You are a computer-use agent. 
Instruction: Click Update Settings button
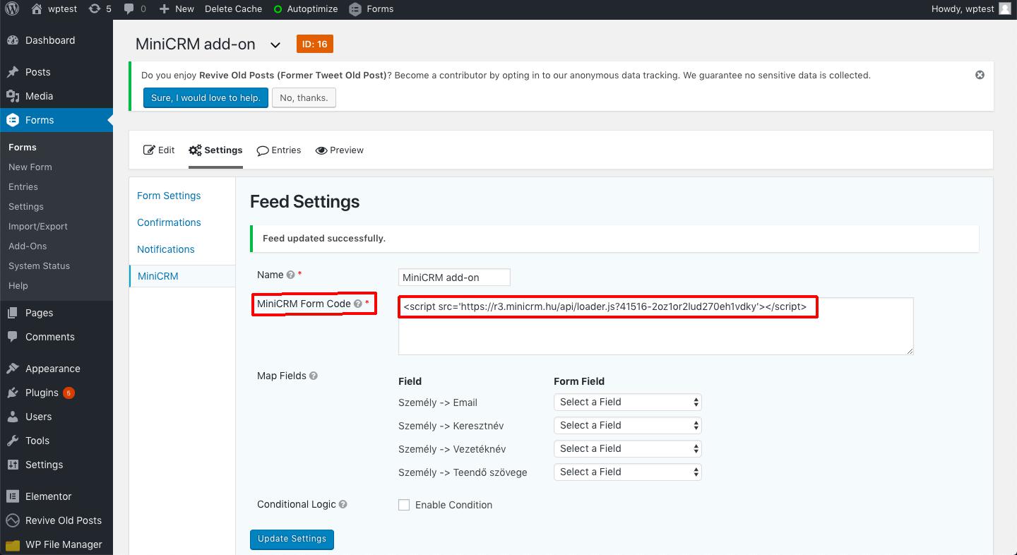[x=292, y=539]
